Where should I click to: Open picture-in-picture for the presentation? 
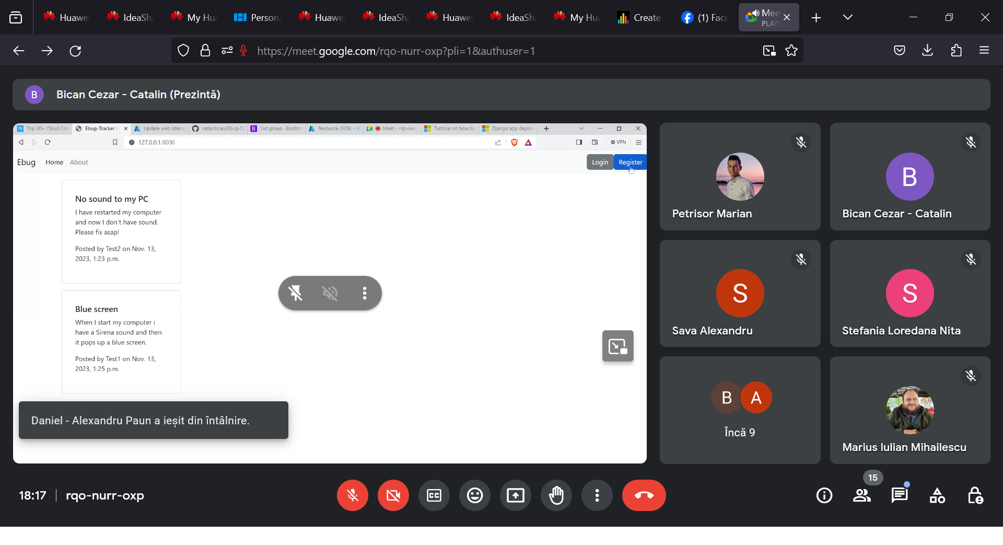pos(617,346)
